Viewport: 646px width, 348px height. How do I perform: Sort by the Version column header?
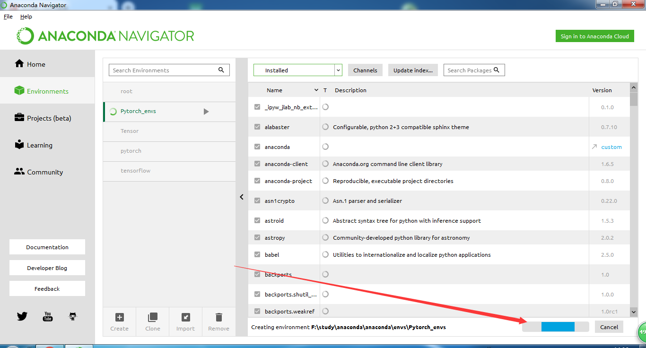(602, 90)
